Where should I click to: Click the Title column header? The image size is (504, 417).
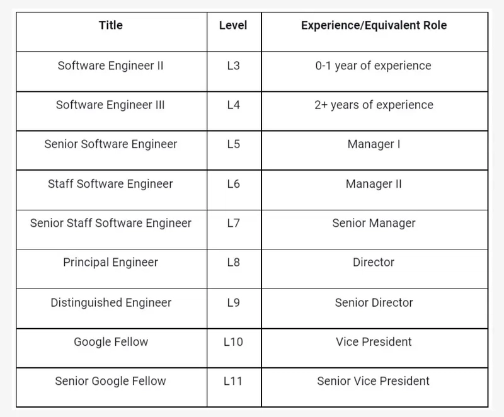point(111,25)
